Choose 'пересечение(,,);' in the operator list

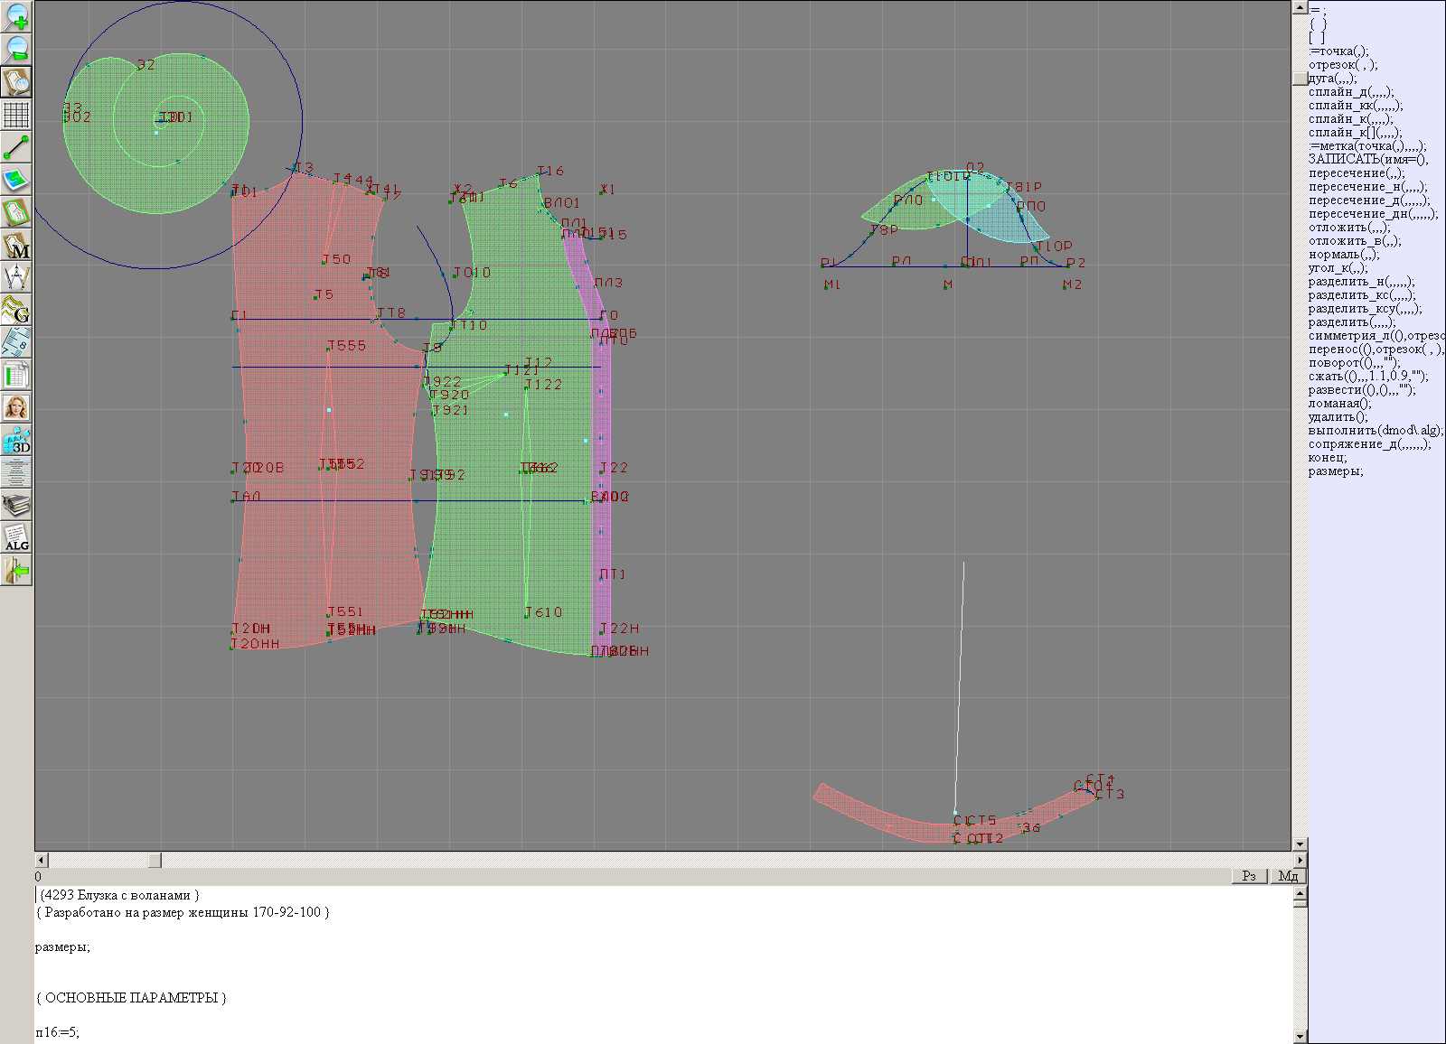(x=1357, y=172)
